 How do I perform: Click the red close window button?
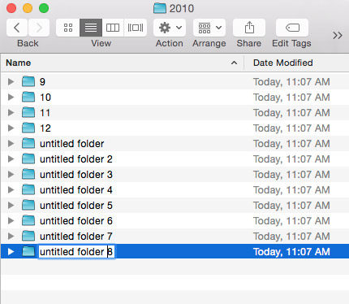(x=11, y=8)
